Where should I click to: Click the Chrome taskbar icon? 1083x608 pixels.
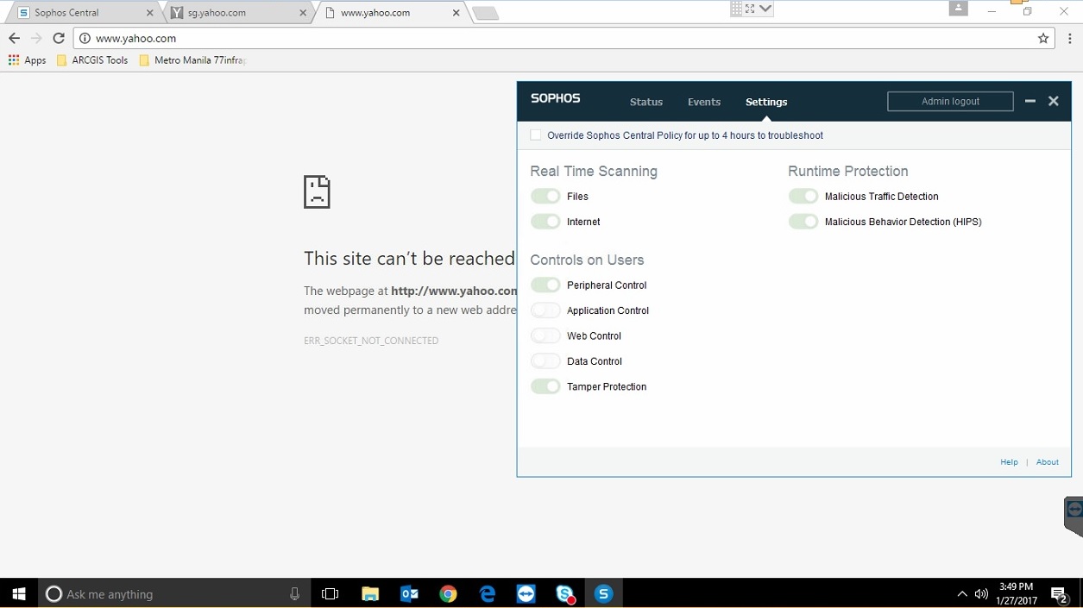click(x=448, y=593)
